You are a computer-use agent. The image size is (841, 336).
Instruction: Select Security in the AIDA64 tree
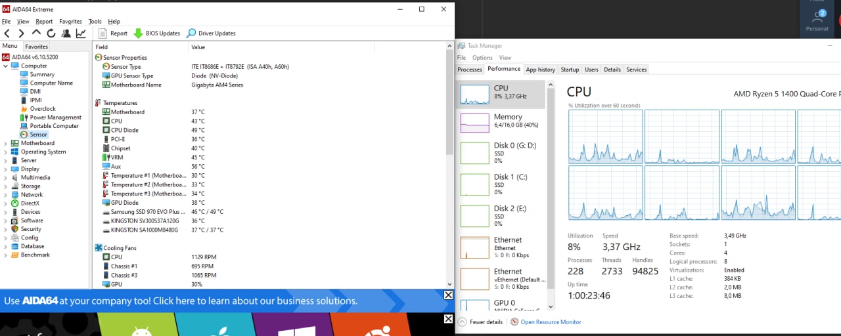click(31, 229)
